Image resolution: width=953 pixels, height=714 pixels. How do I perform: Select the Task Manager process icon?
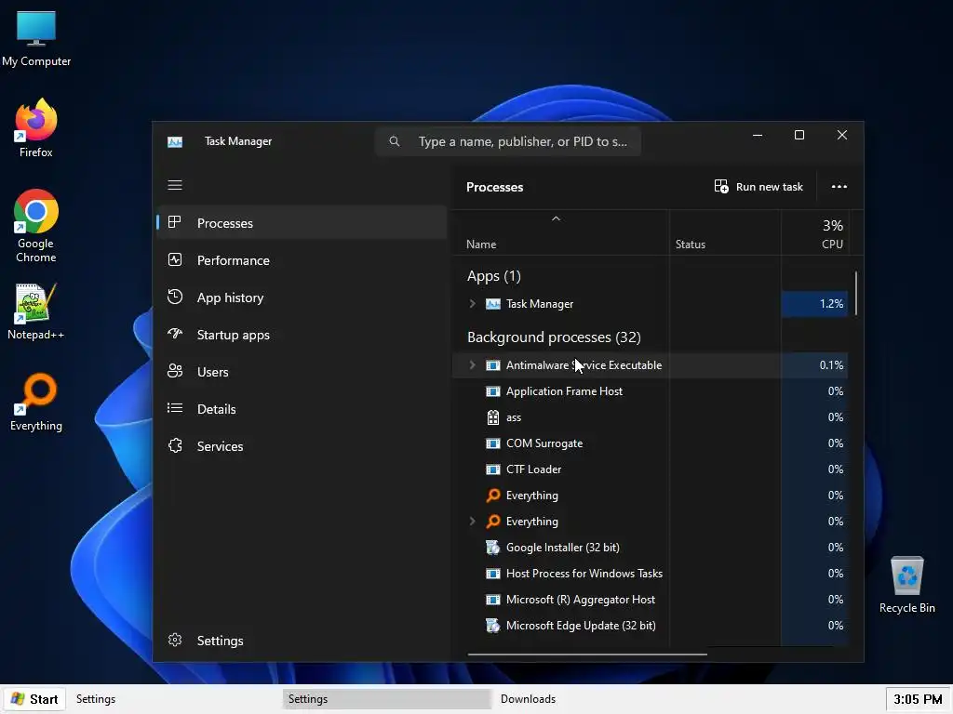pos(493,304)
